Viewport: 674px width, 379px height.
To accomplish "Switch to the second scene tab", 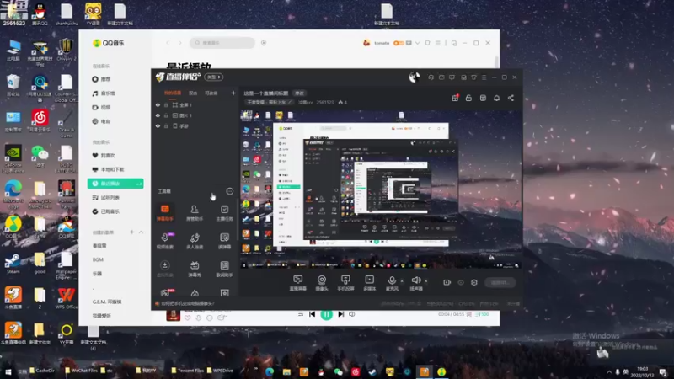I will coord(193,93).
